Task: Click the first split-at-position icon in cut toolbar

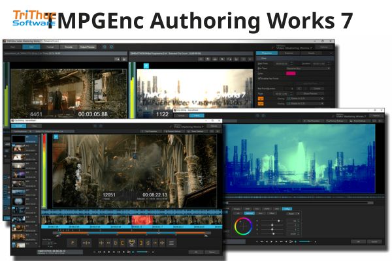Action: tap(101, 243)
